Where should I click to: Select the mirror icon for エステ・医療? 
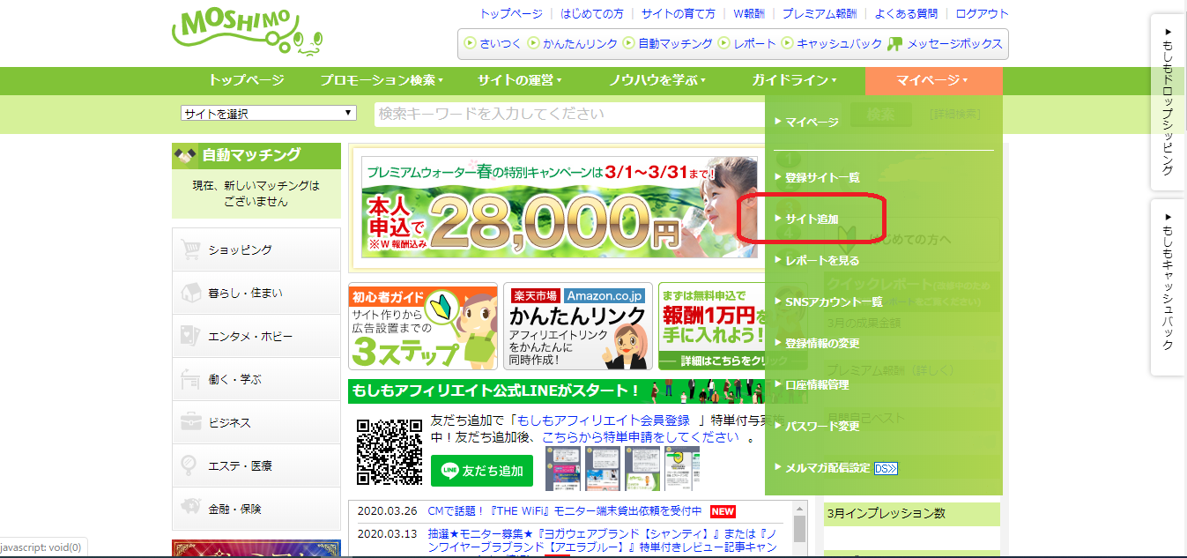pyautogui.click(x=190, y=466)
